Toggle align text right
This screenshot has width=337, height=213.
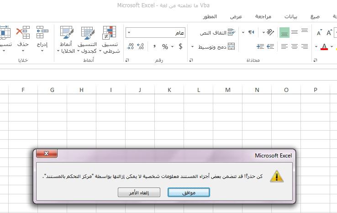click(305, 46)
